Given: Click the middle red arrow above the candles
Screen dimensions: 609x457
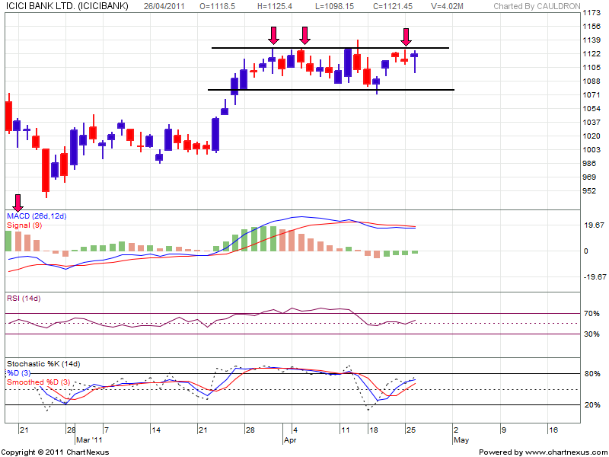Looking at the screenshot, I should click(x=304, y=35).
